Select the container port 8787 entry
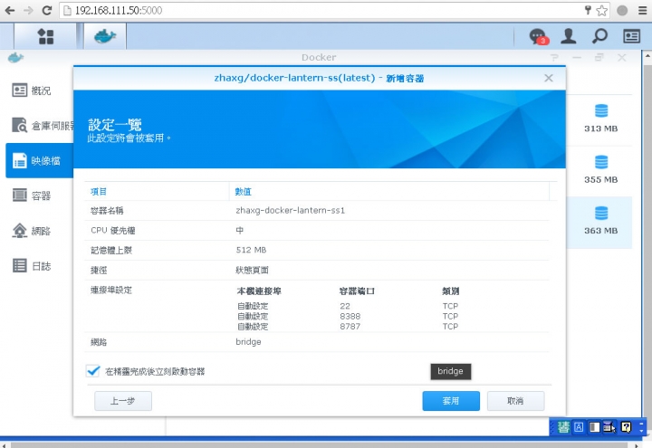This screenshot has height=448, width=652. (350, 326)
